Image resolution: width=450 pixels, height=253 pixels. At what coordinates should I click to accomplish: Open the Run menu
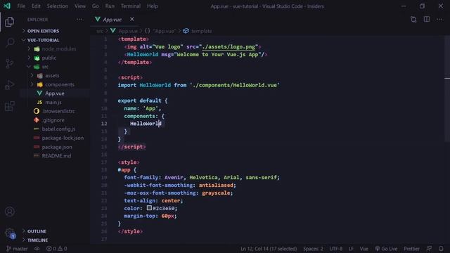coord(110,6)
